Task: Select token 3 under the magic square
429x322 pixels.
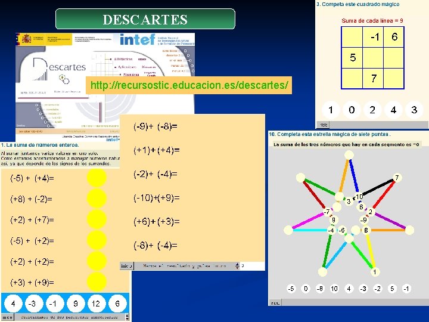Action: 414,110
